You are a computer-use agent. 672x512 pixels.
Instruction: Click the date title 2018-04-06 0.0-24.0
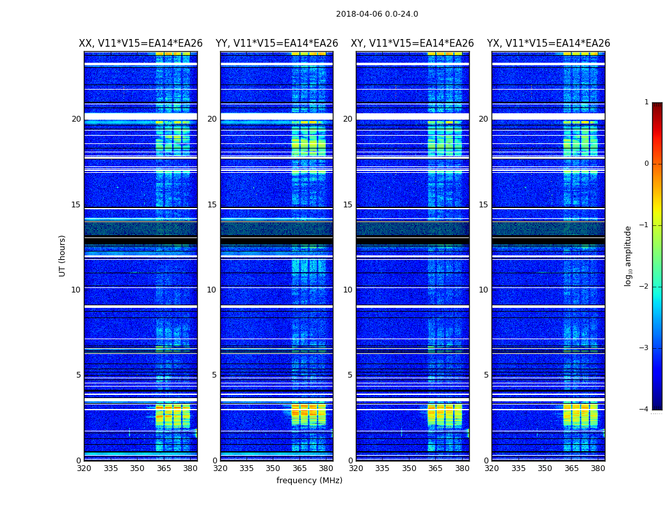click(377, 14)
